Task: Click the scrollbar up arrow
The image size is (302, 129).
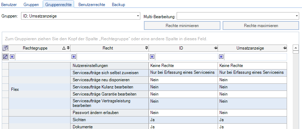Action: [296, 48]
